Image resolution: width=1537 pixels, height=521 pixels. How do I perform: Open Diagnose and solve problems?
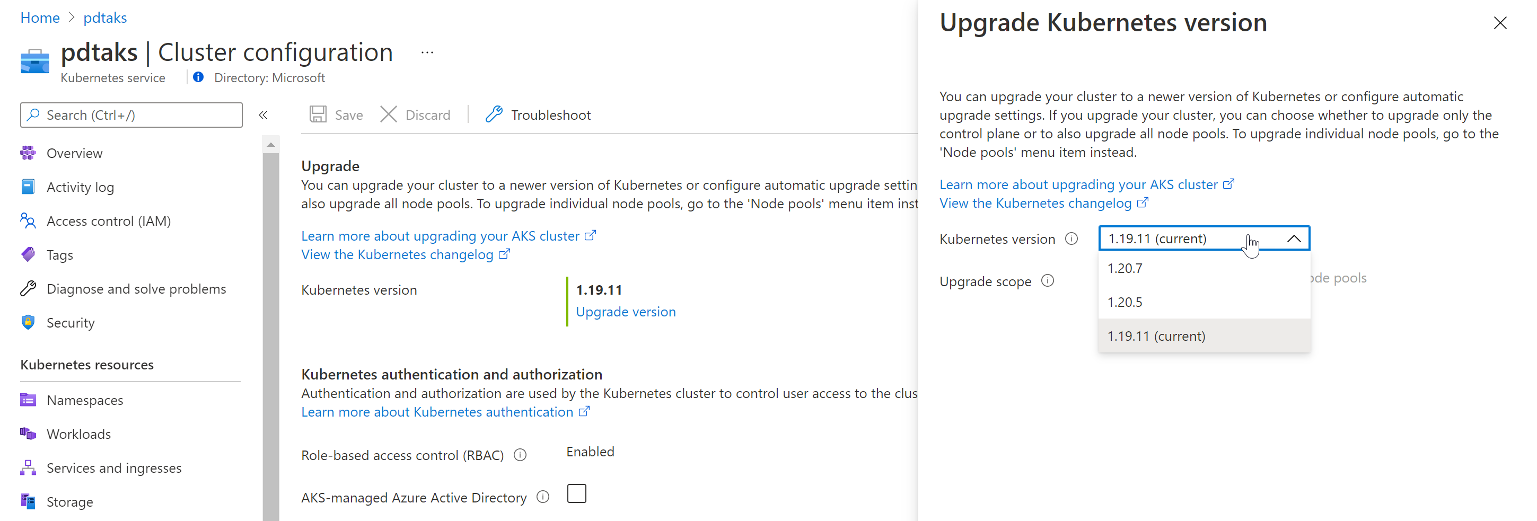click(136, 289)
